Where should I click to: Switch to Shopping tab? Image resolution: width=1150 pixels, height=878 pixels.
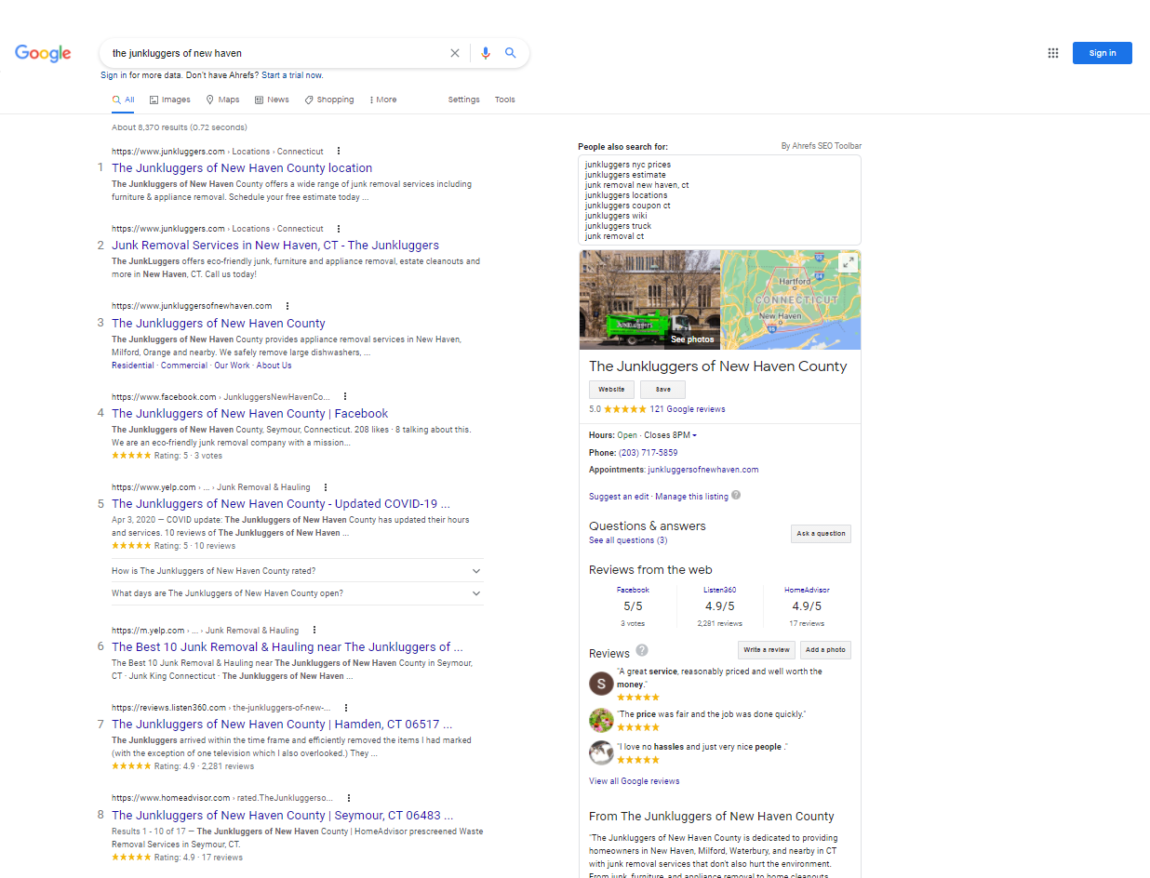(x=329, y=100)
